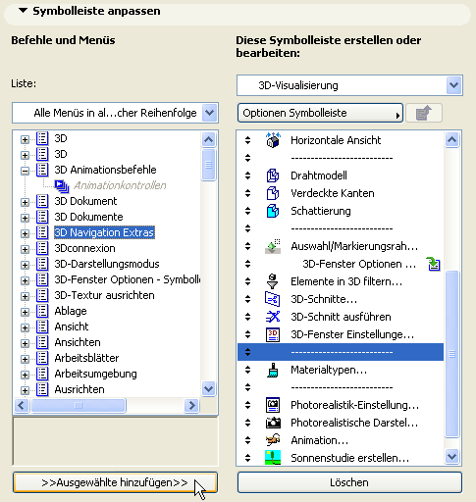Click right list scrollbar down arrow
This screenshot has height=502, width=476.
point(451,456)
